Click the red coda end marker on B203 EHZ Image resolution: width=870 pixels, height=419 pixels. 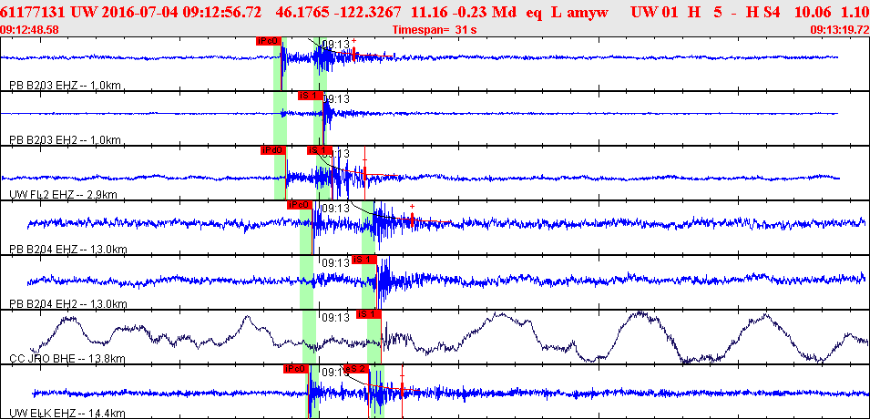354,54
